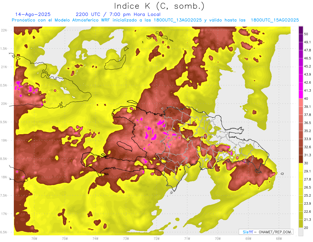Click the 'ONAMET/REP.DOM.' credit box

click(x=266, y=232)
